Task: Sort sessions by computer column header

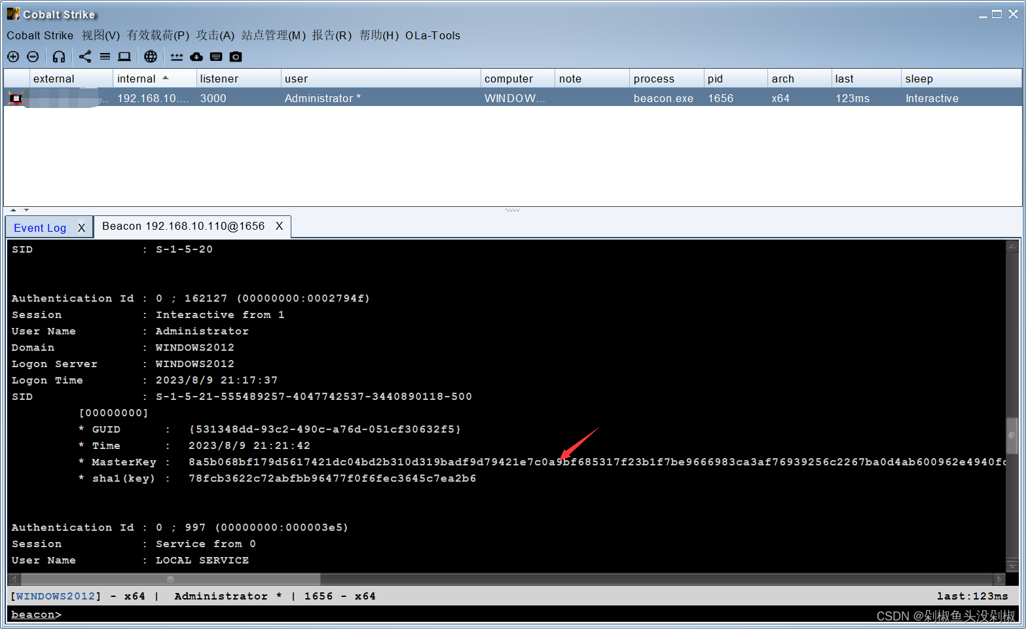Action: click(517, 79)
